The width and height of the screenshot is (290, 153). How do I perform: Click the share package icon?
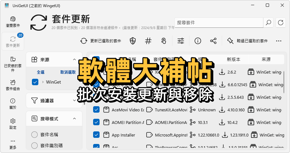tap(213, 41)
